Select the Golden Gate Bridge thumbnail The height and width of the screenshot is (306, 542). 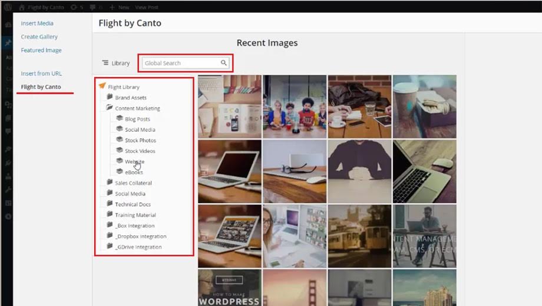coord(295,288)
